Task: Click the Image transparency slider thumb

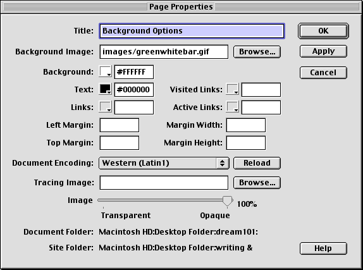Action: [x=227, y=201]
